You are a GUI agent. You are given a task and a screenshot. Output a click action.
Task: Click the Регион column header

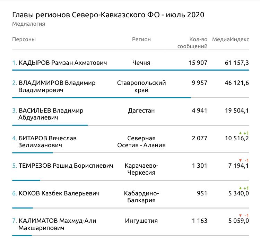tap(141, 39)
